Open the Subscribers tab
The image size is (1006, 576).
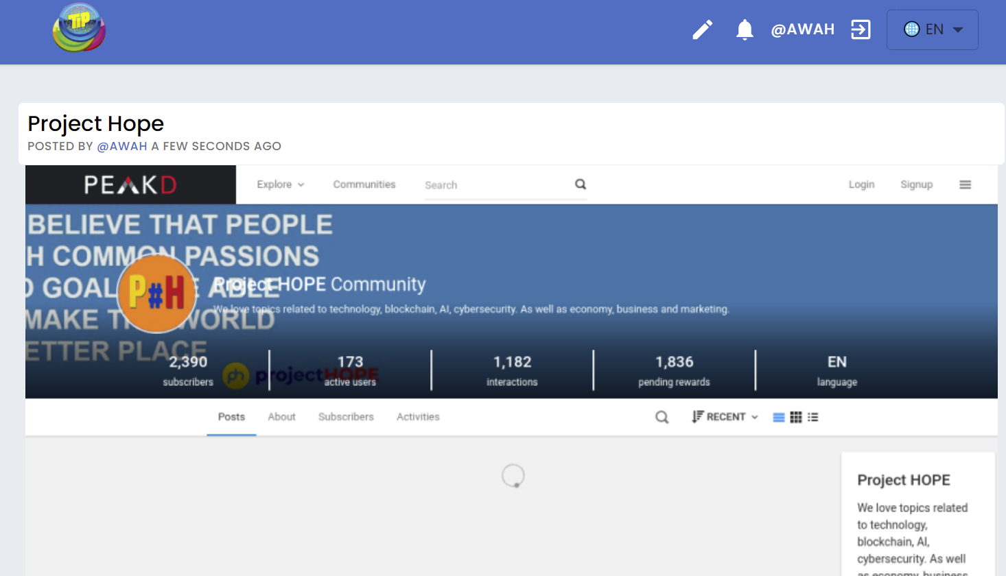pyautogui.click(x=346, y=417)
